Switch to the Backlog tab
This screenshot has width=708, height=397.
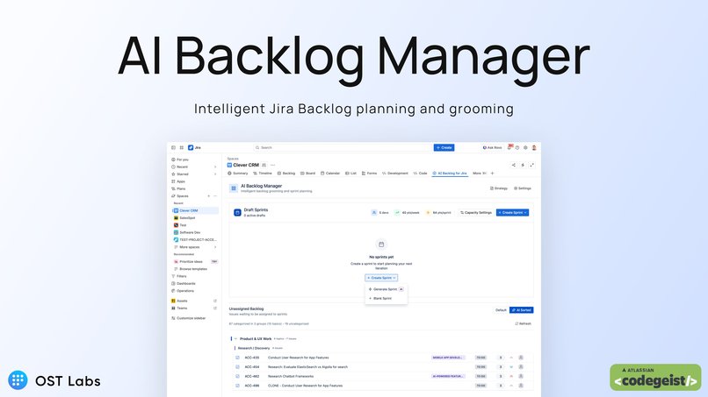286,174
